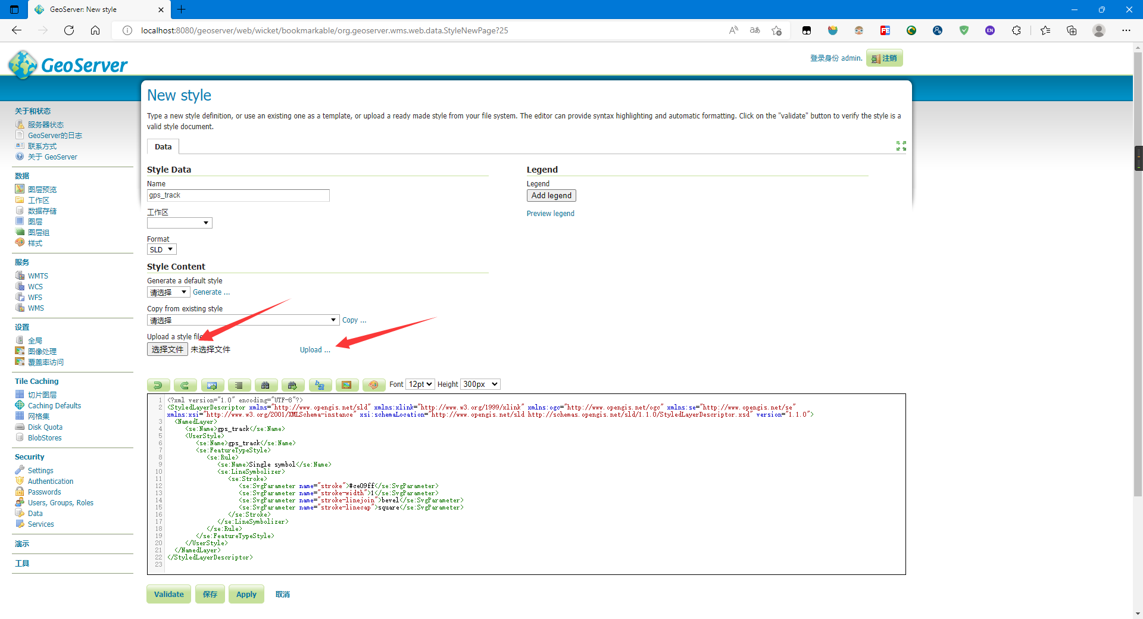Open Passwords under Security
This screenshot has width=1143, height=619.
(45, 492)
